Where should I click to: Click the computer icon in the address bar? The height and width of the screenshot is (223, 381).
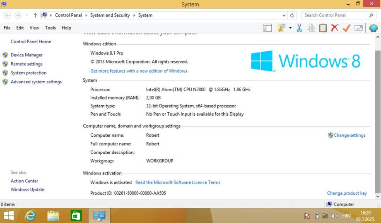[44, 15]
